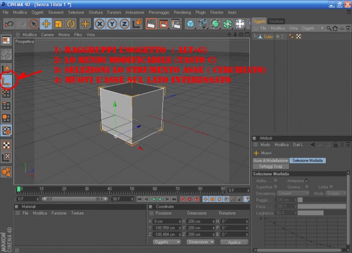
Task: Open the Rendering menu
Action: (x=182, y=13)
